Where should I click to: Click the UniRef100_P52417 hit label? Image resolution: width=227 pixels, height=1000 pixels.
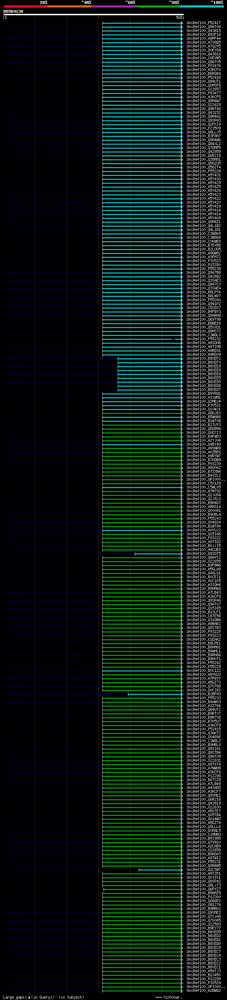(x=204, y=23)
